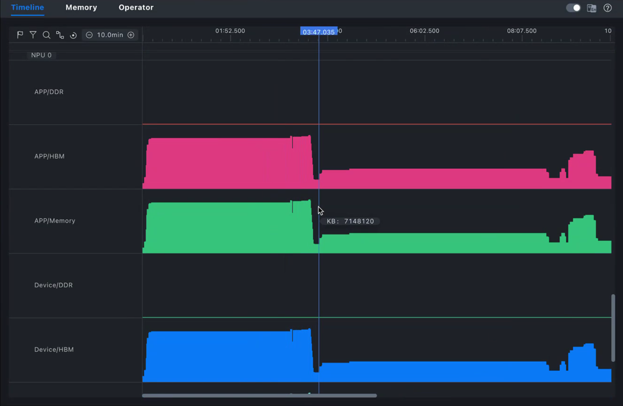Screen dimensions: 623x406
Task: Toggle the switch in top bar
Action: coord(573,8)
